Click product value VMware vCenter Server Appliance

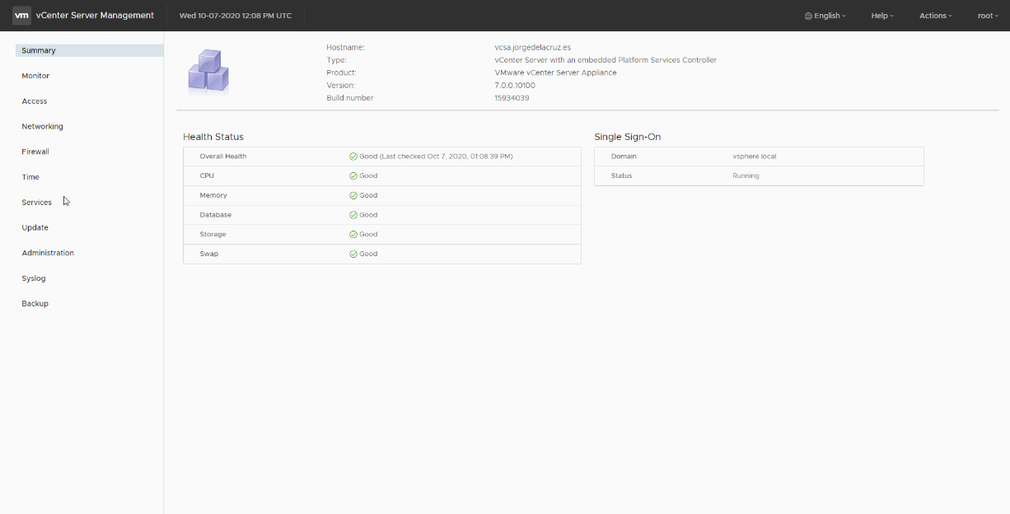click(555, 72)
